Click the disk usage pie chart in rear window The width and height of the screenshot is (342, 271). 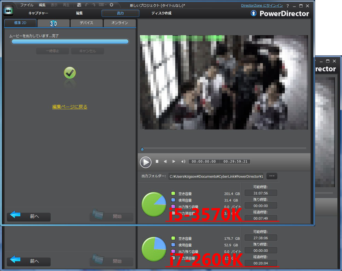[x=154, y=249]
